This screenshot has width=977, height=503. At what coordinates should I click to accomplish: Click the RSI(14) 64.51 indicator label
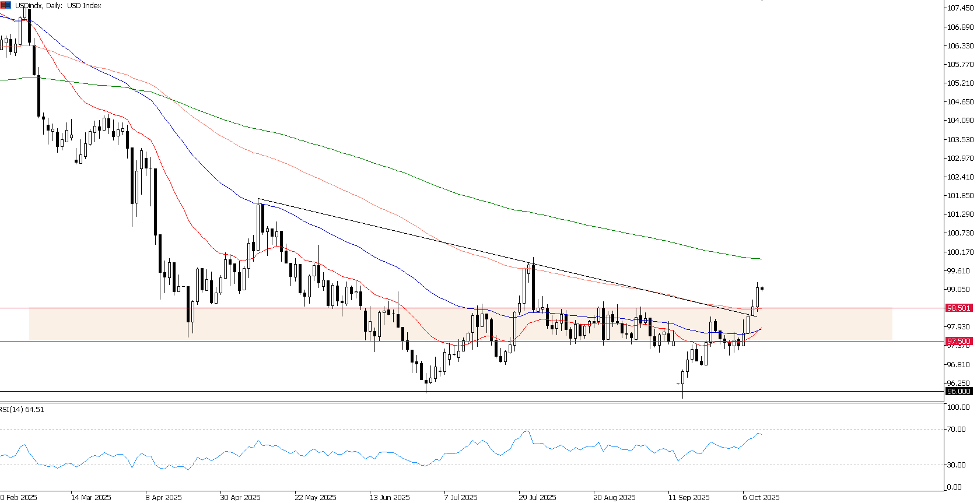click(22, 410)
